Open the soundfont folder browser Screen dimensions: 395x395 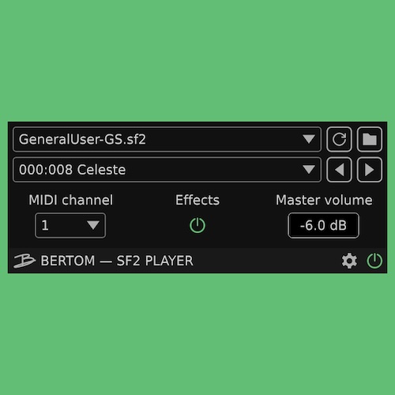point(370,139)
